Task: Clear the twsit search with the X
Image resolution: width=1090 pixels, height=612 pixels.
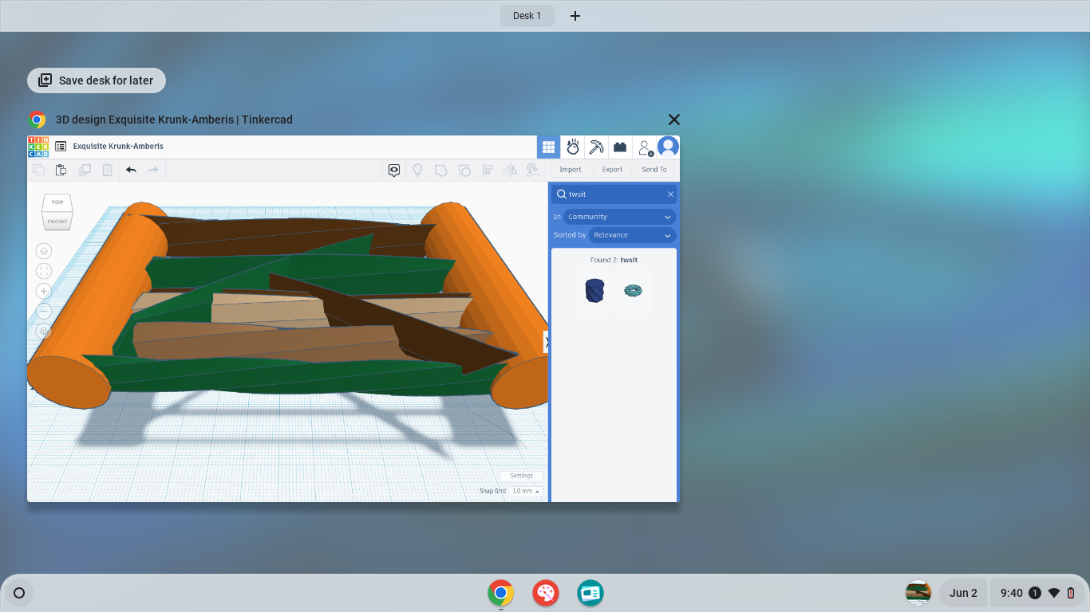Action: coord(670,194)
